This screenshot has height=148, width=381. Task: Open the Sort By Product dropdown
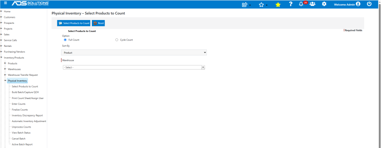pos(134,52)
